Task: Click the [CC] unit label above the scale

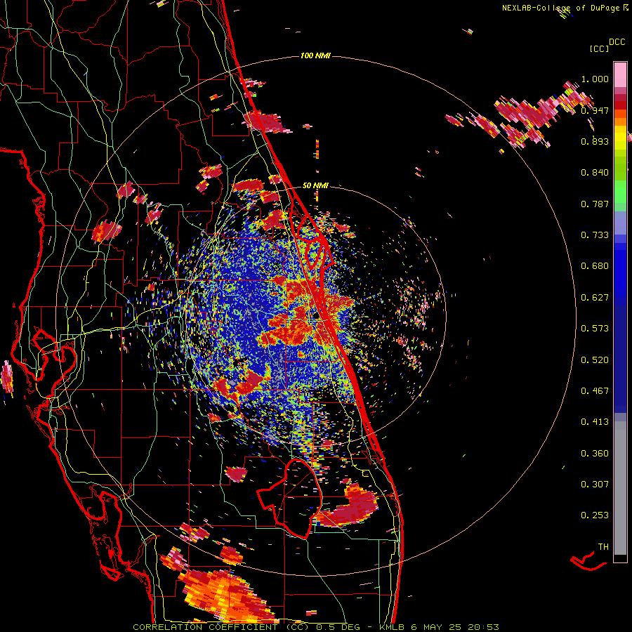Action: point(599,48)
